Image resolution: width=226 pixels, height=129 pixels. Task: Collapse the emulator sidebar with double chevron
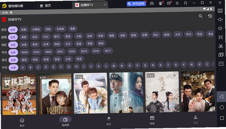(220, 3)
